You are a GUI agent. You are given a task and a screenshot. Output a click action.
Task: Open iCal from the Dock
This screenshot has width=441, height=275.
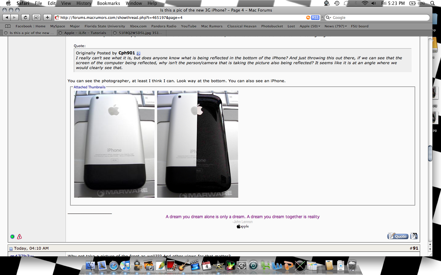click(207, 266)
